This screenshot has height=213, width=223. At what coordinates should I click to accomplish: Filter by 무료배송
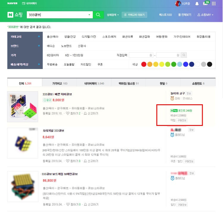point(52,65)
